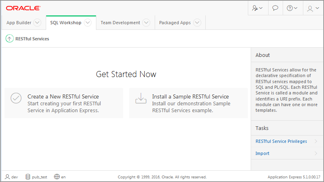Viewport: 324px width, 182px height.
Task: Expand the Packaged Apps dropdown arrow
Action: coord(197,23)
